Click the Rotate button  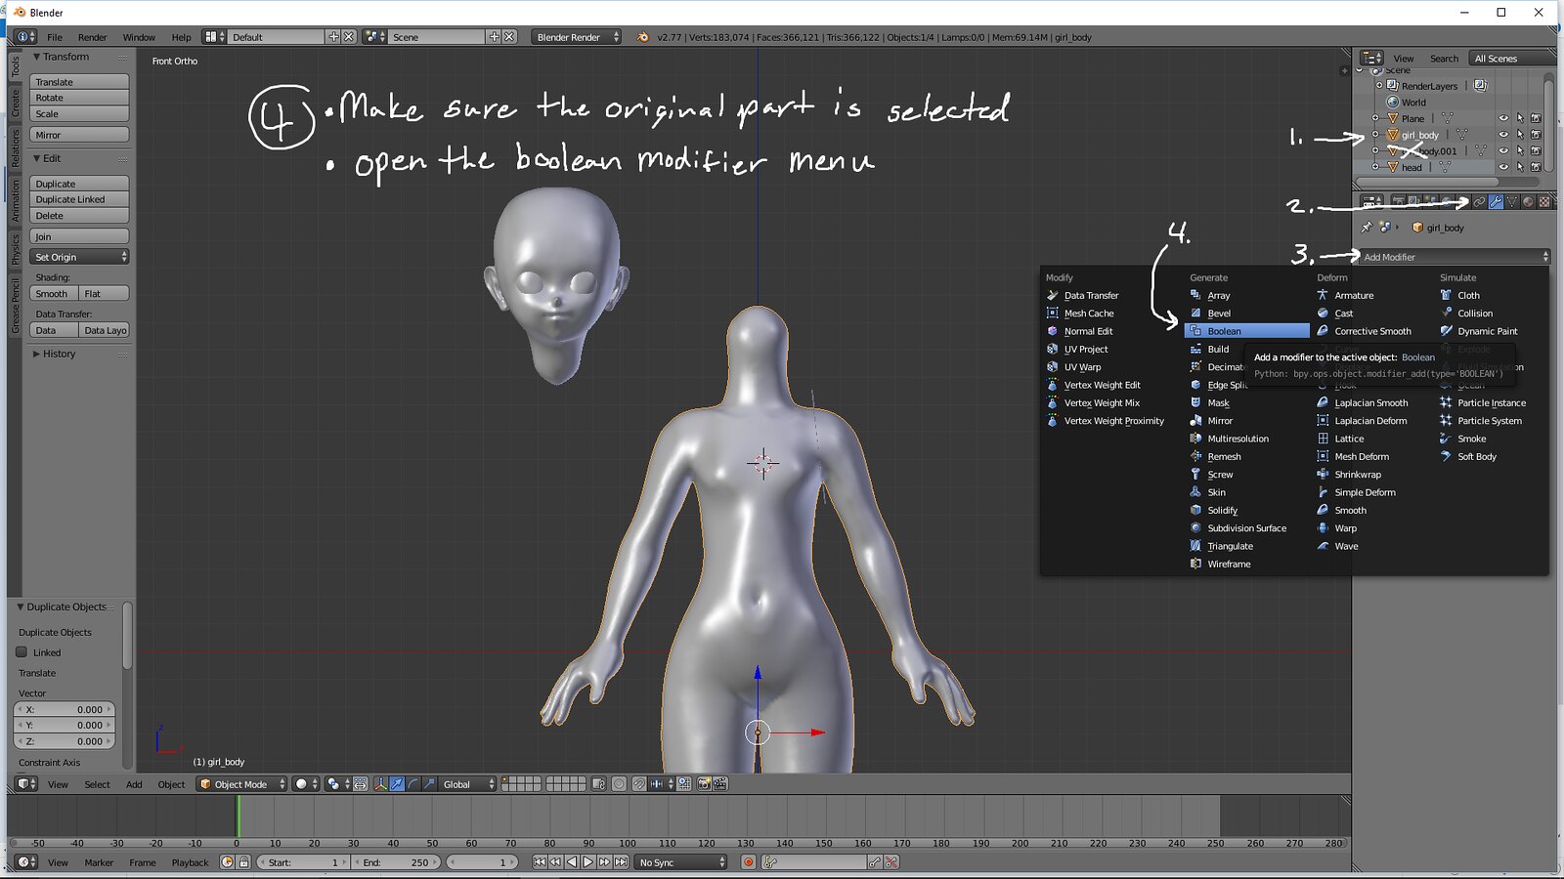(x=80, y=98)
